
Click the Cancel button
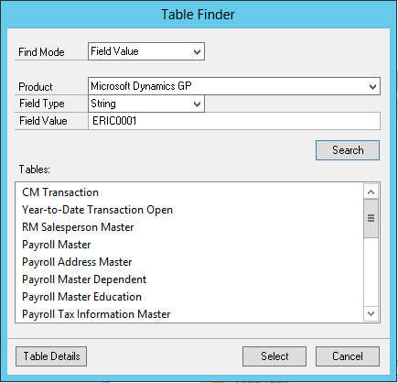pos(348,356)
